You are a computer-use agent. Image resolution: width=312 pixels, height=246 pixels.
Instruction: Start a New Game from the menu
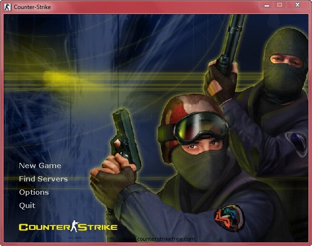40,166
